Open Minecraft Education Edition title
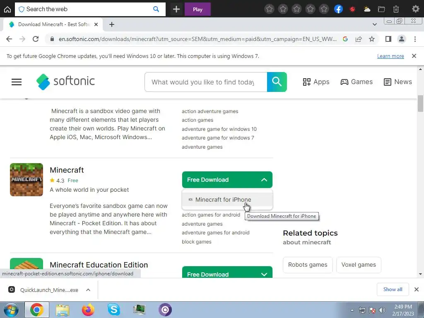This screenshot has width=424, height=318. [x=99, y=265]
